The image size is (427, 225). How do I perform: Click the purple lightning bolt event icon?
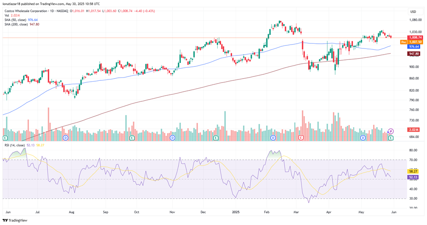click(391, 131)
